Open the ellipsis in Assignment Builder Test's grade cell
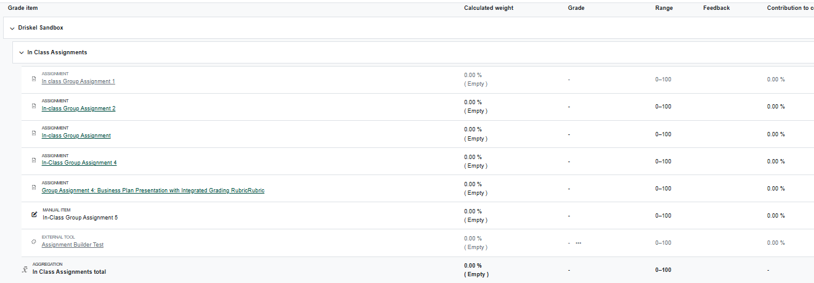The height and width of the screenshot is (283, 814). click(x=578, y=243)
